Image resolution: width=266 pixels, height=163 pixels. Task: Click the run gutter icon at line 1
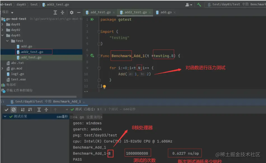pos(92,20)
